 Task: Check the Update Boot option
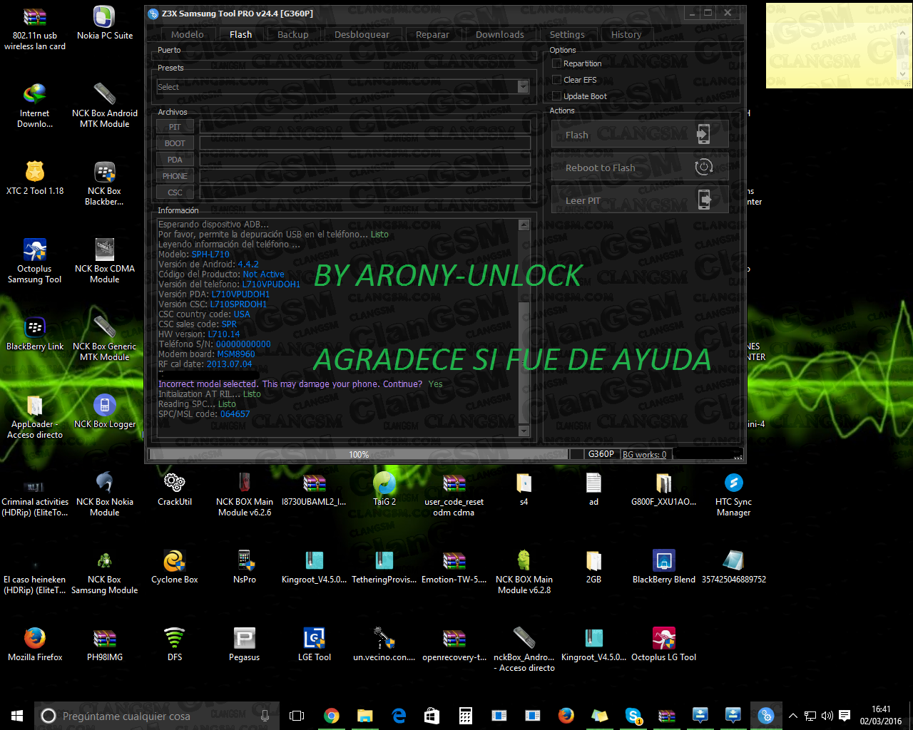tap(557, 96)
